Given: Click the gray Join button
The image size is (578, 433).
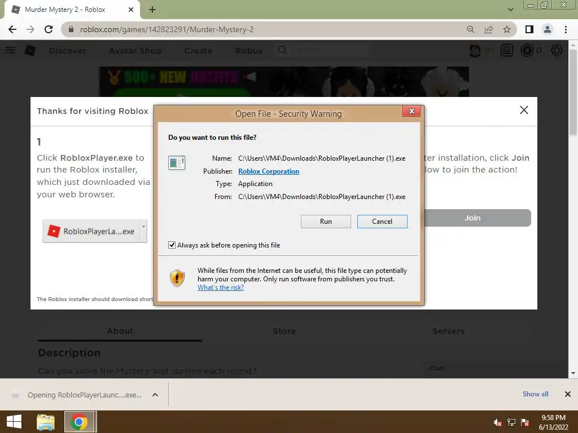Looking at the screenshot, I should [x=478, y=218].
